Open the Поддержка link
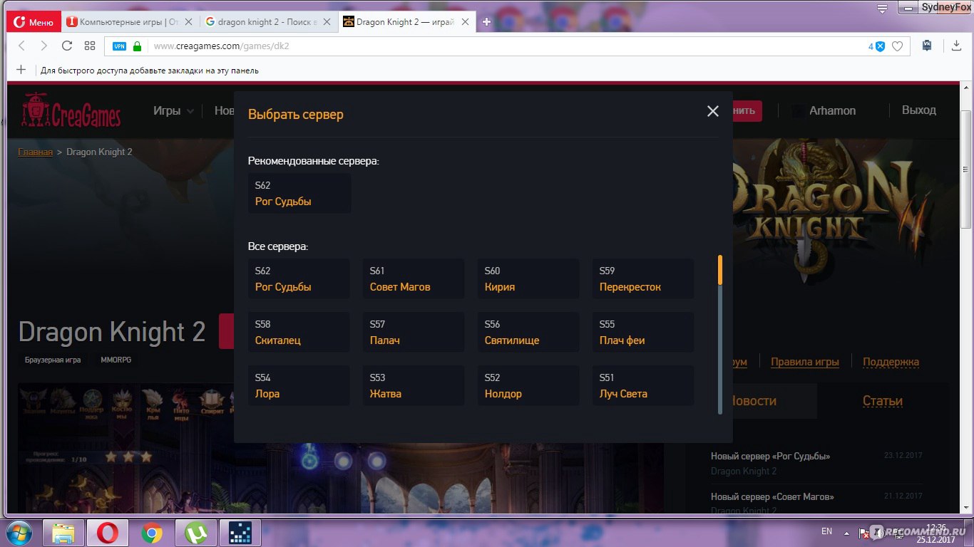Screen dimensions: 974x547 click(891, 362)
